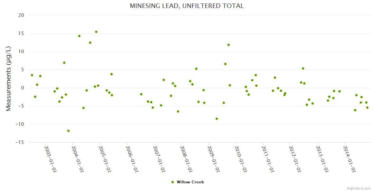Click the data point near 12 in mid-2004
The image size is (374, 191).
click(x=90, y=43)
